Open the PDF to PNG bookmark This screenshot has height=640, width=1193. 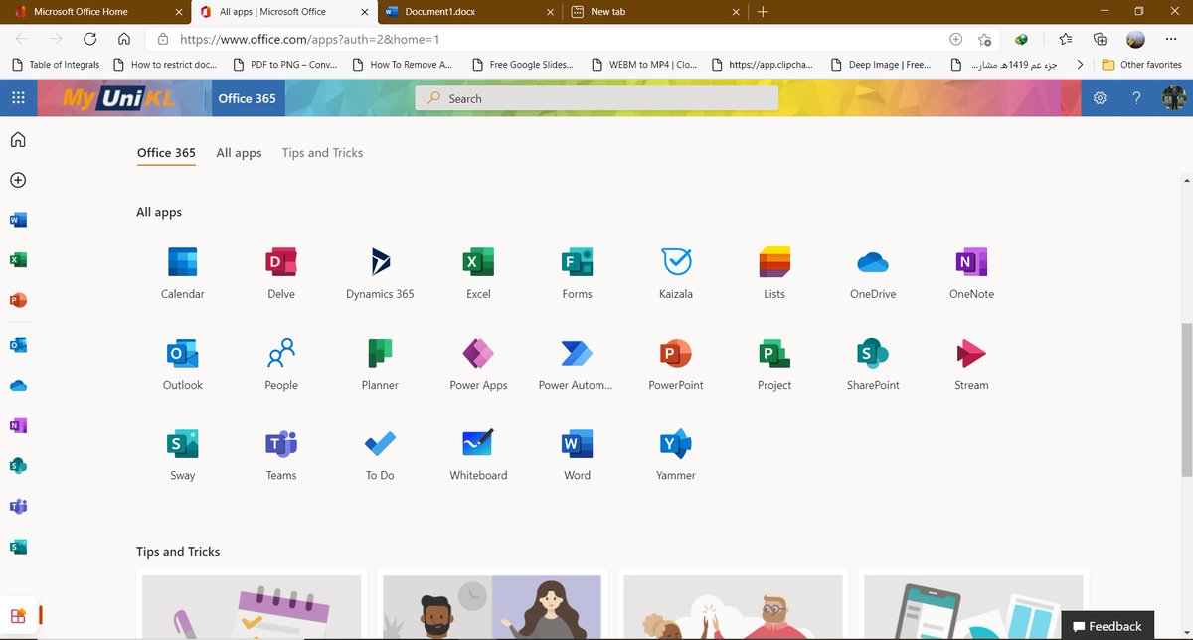[x=285, y=65]
